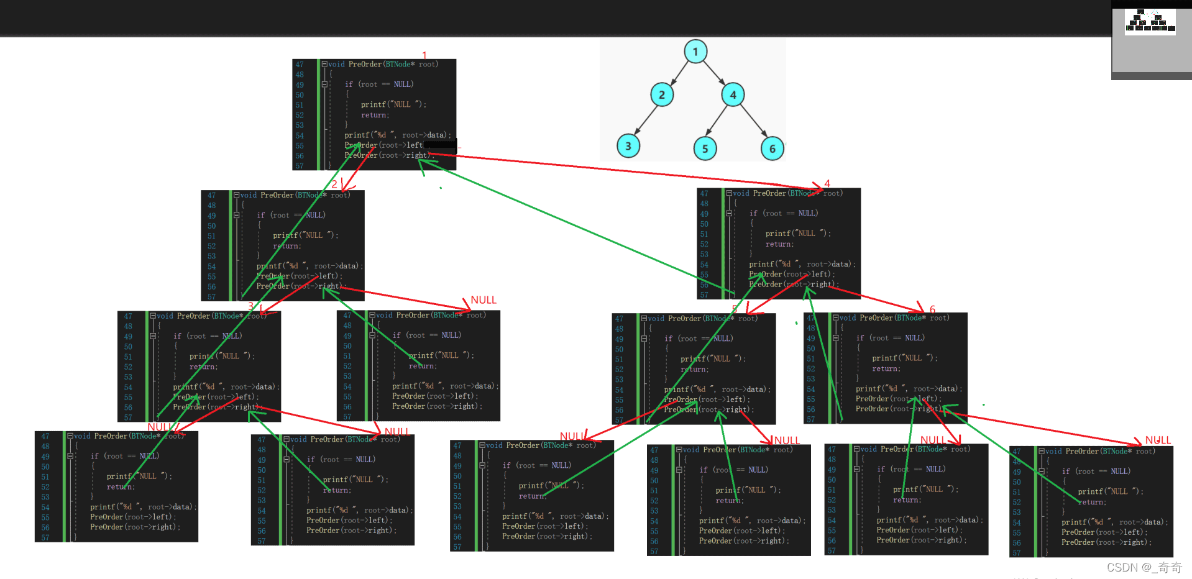Click red NULL label above bottom-right code block
The image size is (1192, 579).
coord(1158,440)
